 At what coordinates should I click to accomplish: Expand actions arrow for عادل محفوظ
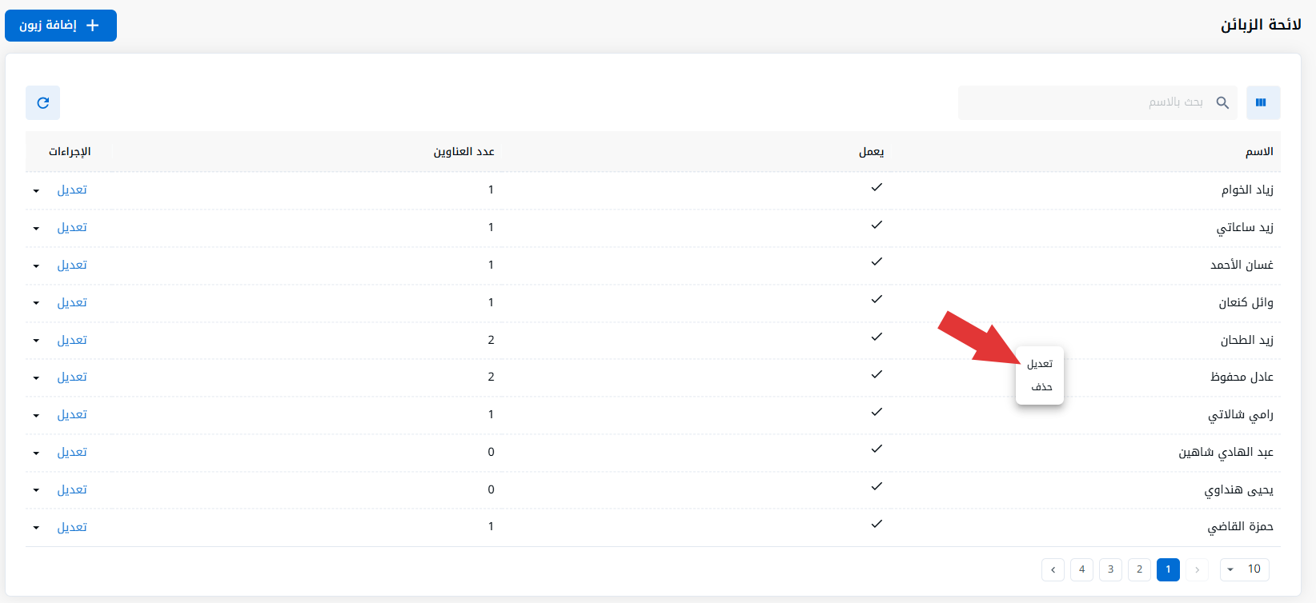pyautogui.click(x=36, y=378)
